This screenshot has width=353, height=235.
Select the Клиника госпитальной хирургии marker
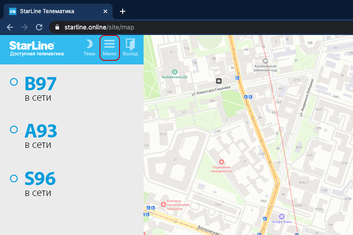pos(163,204)
